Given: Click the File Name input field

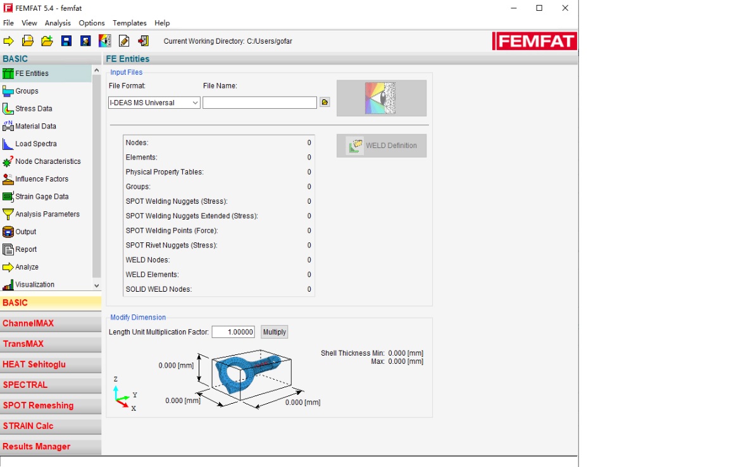Looking at the screenshot, I should click(x=259, y=103).
